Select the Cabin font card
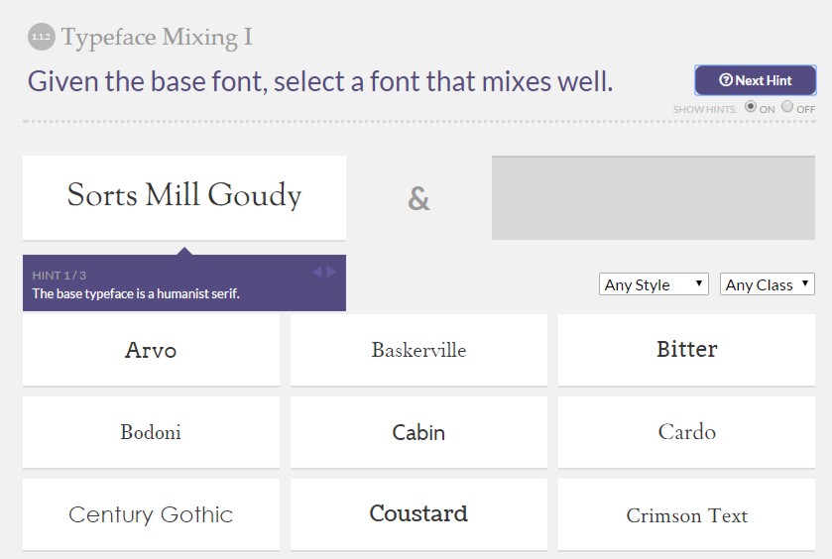 418,432
